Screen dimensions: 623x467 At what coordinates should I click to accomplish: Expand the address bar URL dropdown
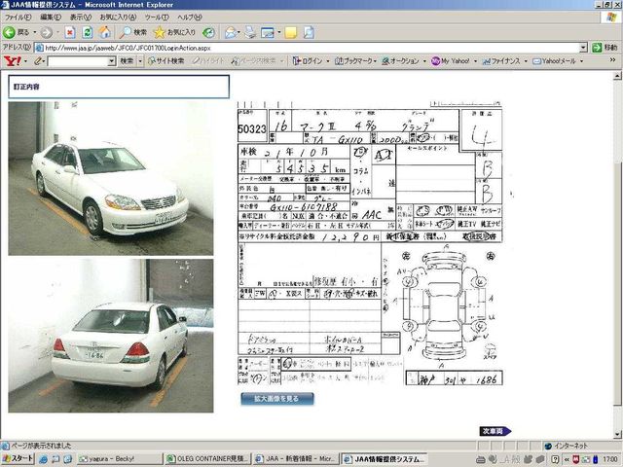pyautogui.click(x=583, y=48)
